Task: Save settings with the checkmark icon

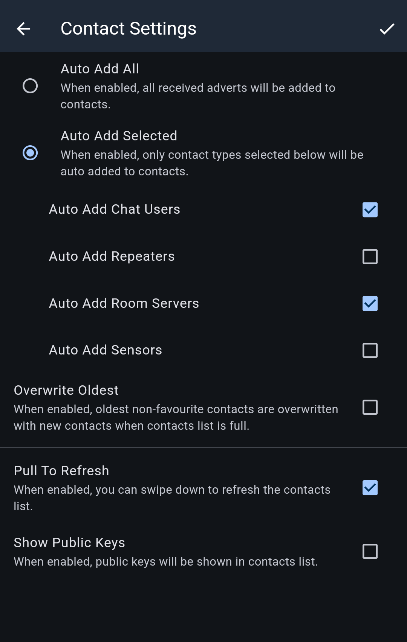Action: (387, 29)
